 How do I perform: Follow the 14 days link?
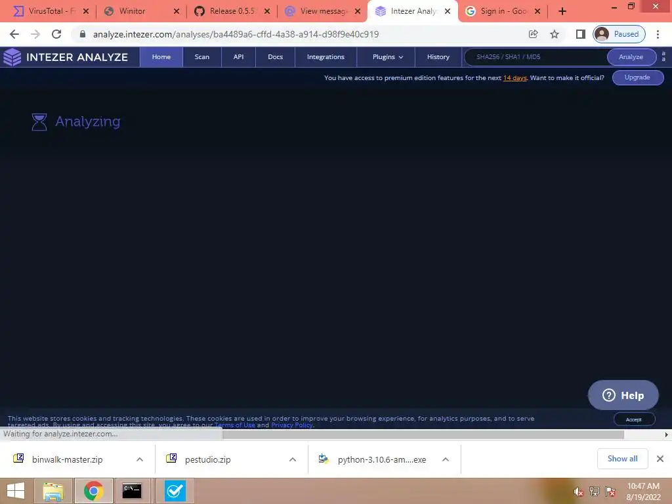pos(514,78)
